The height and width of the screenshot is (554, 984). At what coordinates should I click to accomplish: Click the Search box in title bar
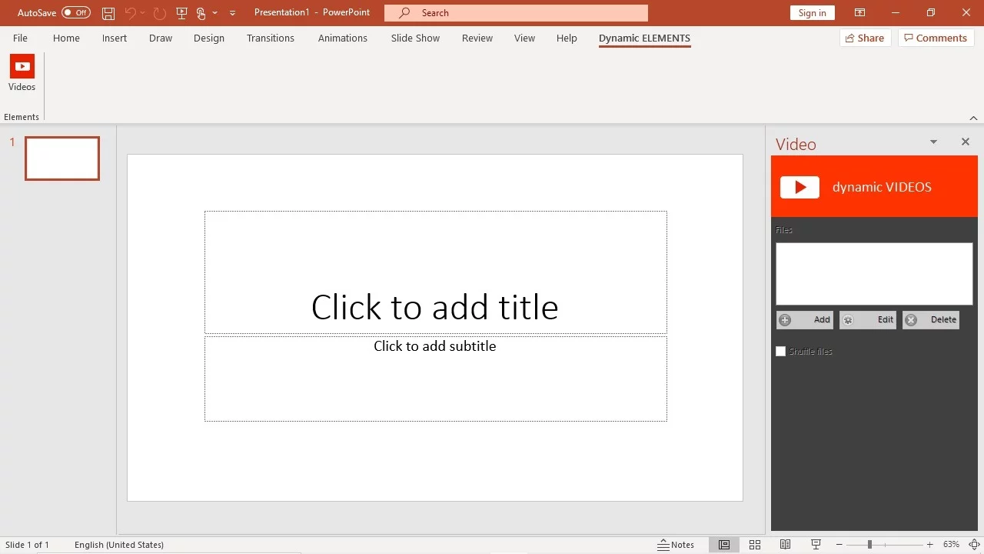516,13
